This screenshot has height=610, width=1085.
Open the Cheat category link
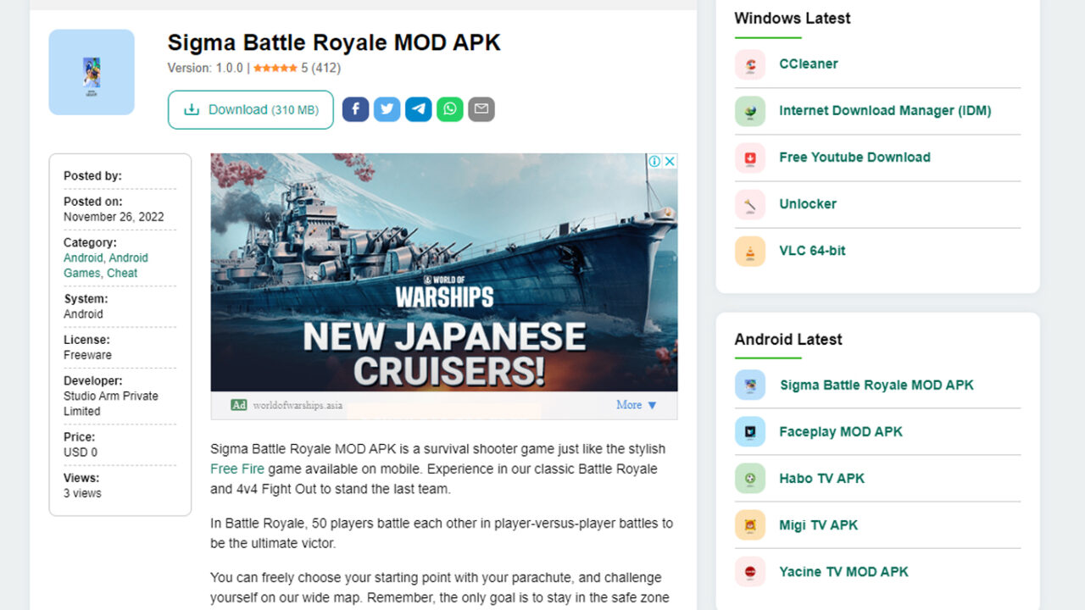coord(122,273)
